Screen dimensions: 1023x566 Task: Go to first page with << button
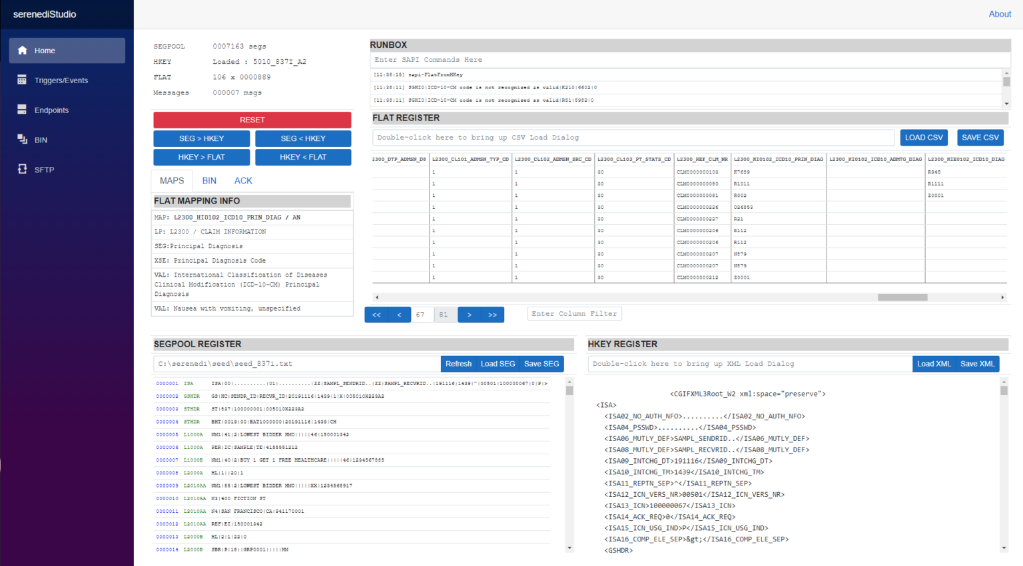376,315
